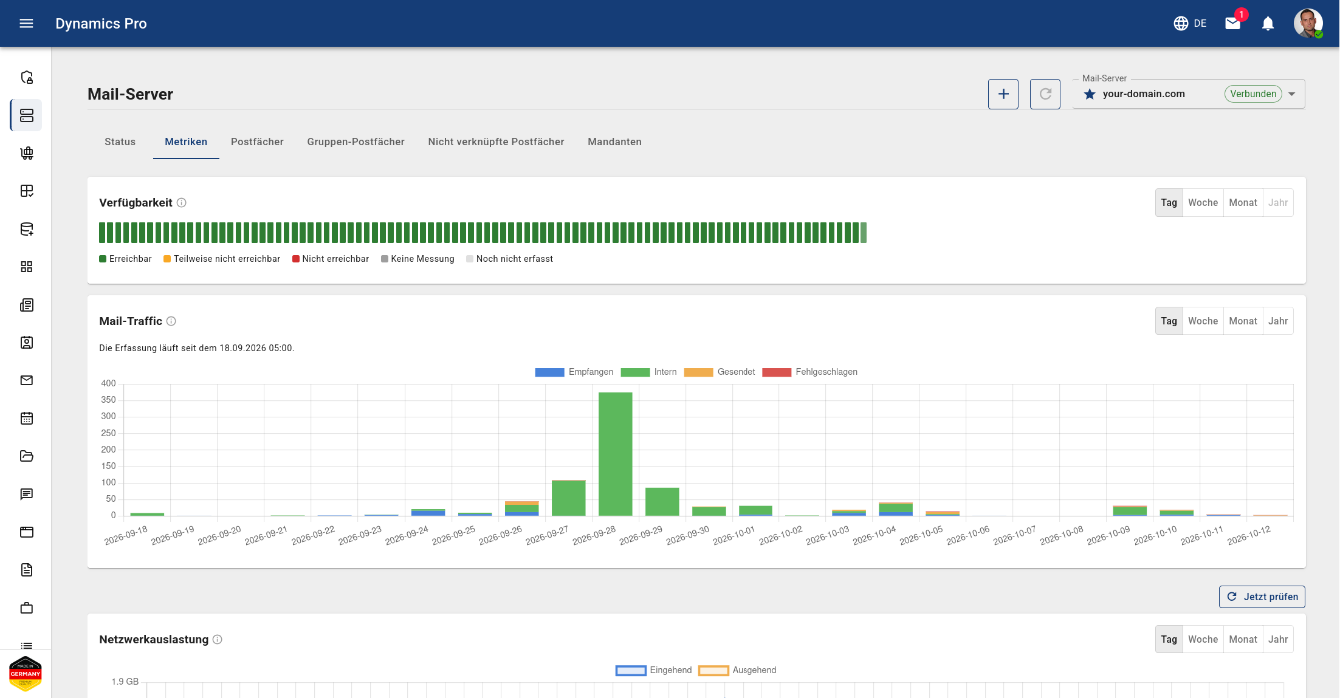Toggle the Empfangen legend series
The image size is (1340, 698).
pyautogui.click(x=574, y=372)
